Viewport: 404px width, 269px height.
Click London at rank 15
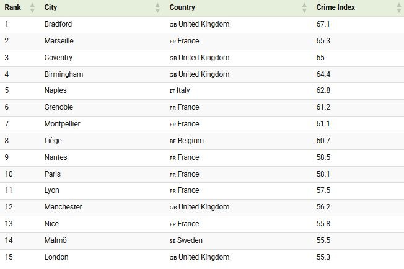pyautogui.click(x=56, y=257)
